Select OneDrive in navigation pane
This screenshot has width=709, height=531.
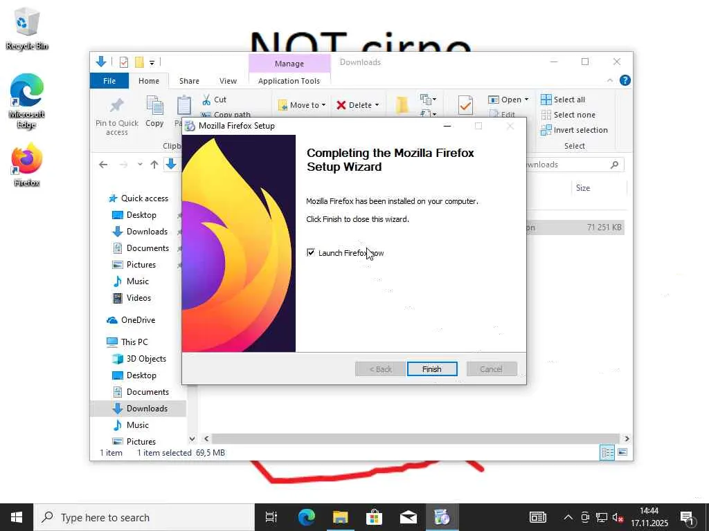coord(131,320)
